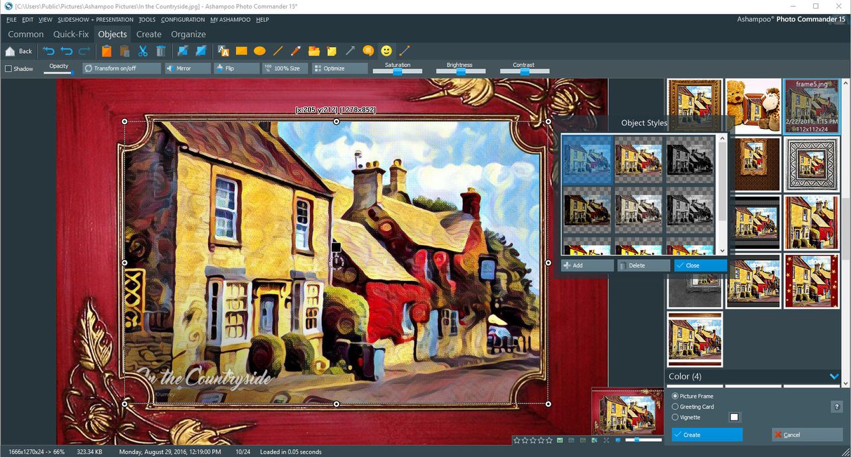Select the line with endpoints tool
This screenshot has width=851, height=457.
(x=404, y=51)
